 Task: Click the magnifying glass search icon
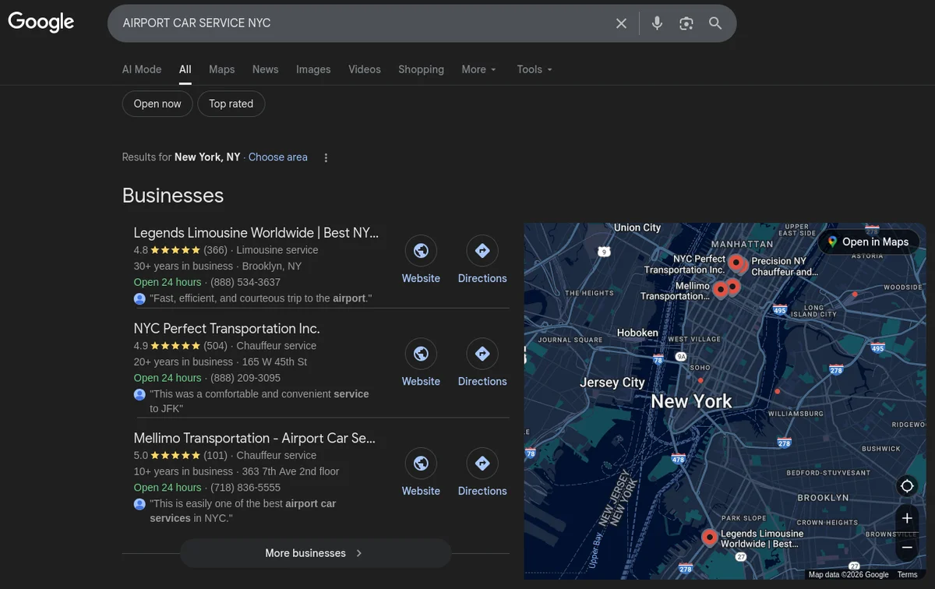(715, 23)
